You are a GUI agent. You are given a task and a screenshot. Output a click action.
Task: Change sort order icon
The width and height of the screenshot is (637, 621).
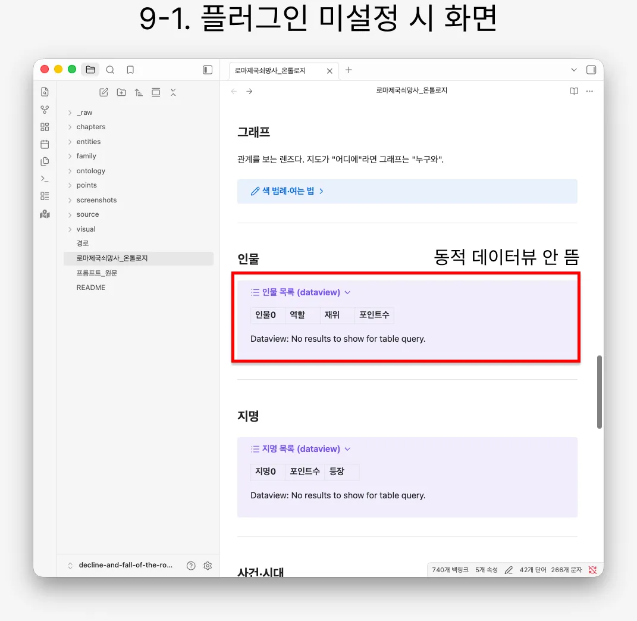pos(139,92)
